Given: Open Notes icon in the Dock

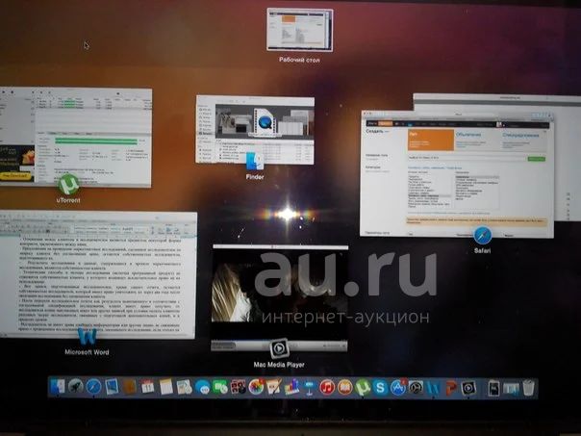Looking at the screenshot, I should [x=165, y=387].
